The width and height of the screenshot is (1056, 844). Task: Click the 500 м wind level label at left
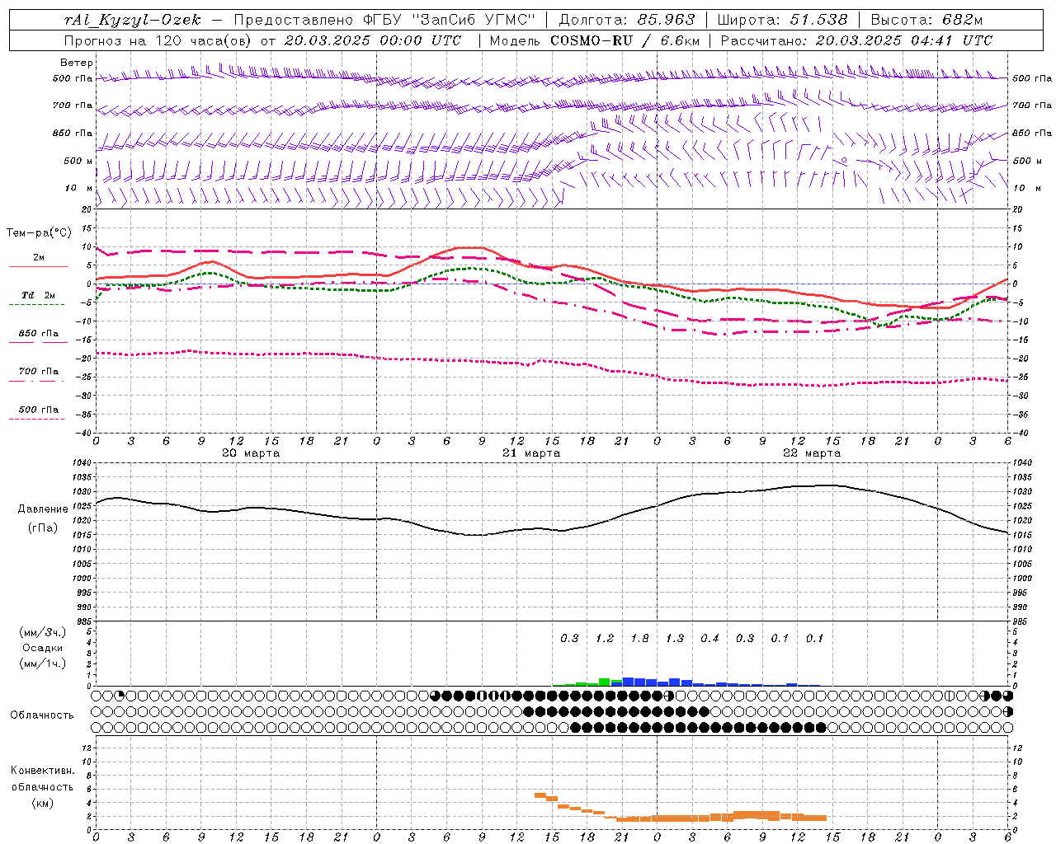tap(78, 161)
